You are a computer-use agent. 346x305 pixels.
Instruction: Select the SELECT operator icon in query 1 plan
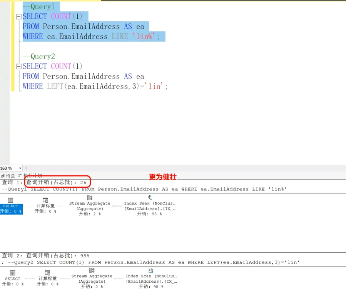[10, 200]
